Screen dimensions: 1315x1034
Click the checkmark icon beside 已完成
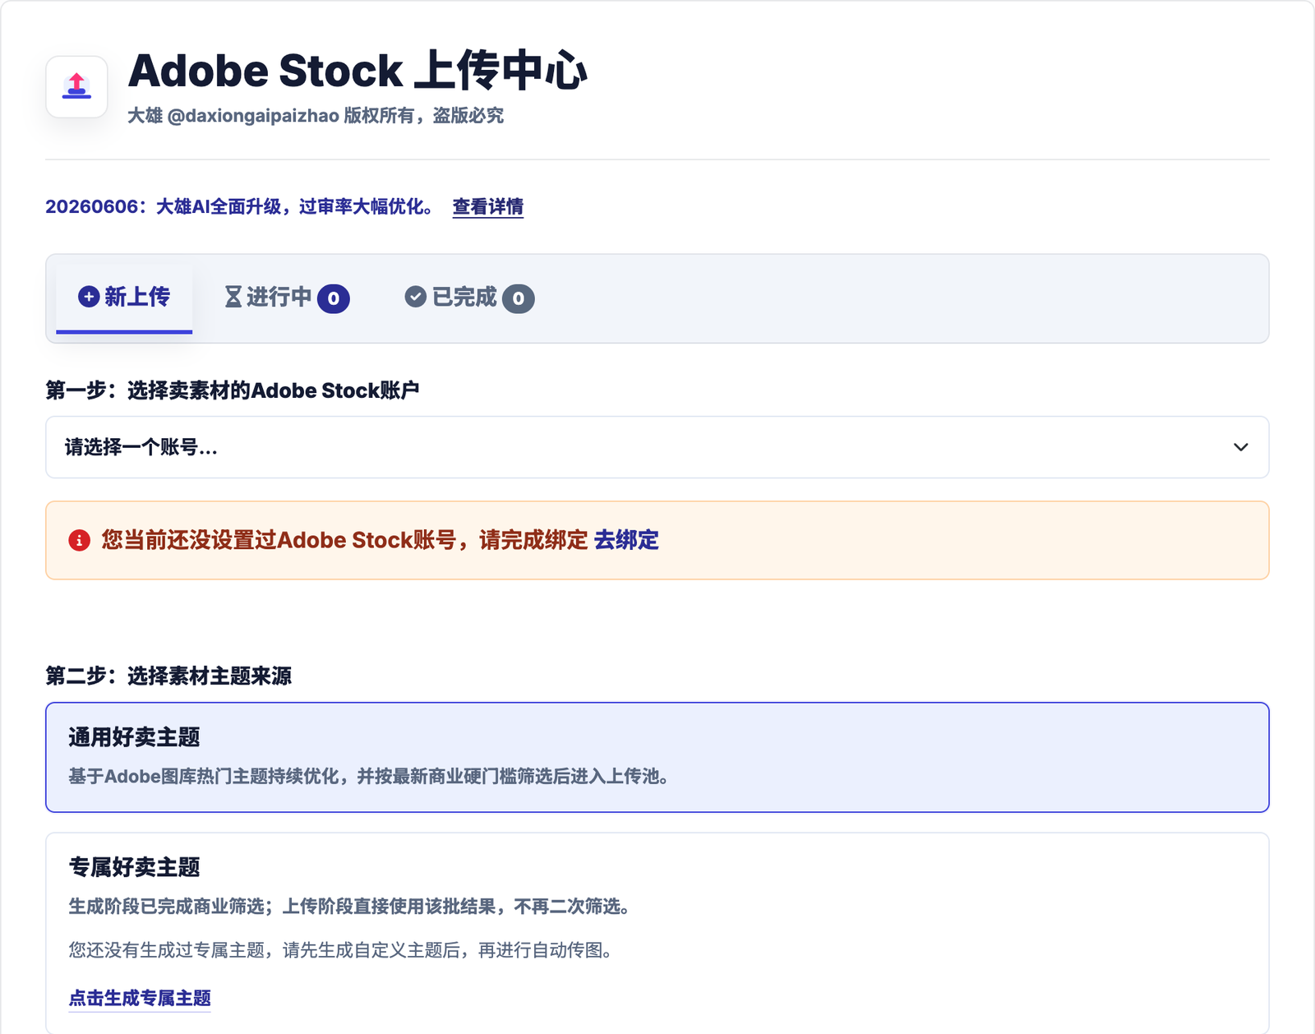pyautogui.click(x=416, y=297)
